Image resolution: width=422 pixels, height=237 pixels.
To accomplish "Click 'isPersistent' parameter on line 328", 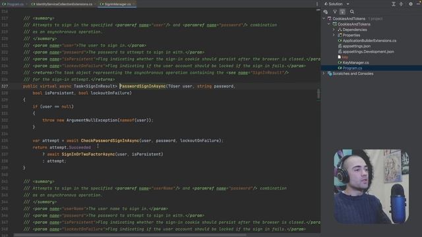I will click(59, 93).
